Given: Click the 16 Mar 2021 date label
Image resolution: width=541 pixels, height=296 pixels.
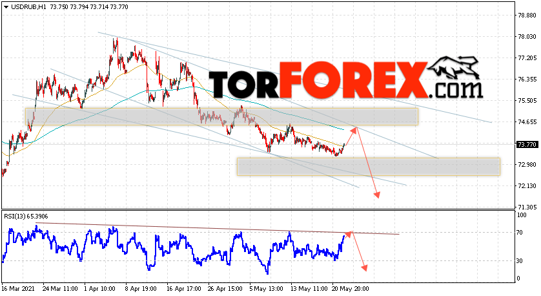Looking at the screenshot, I should pos(17,288).
